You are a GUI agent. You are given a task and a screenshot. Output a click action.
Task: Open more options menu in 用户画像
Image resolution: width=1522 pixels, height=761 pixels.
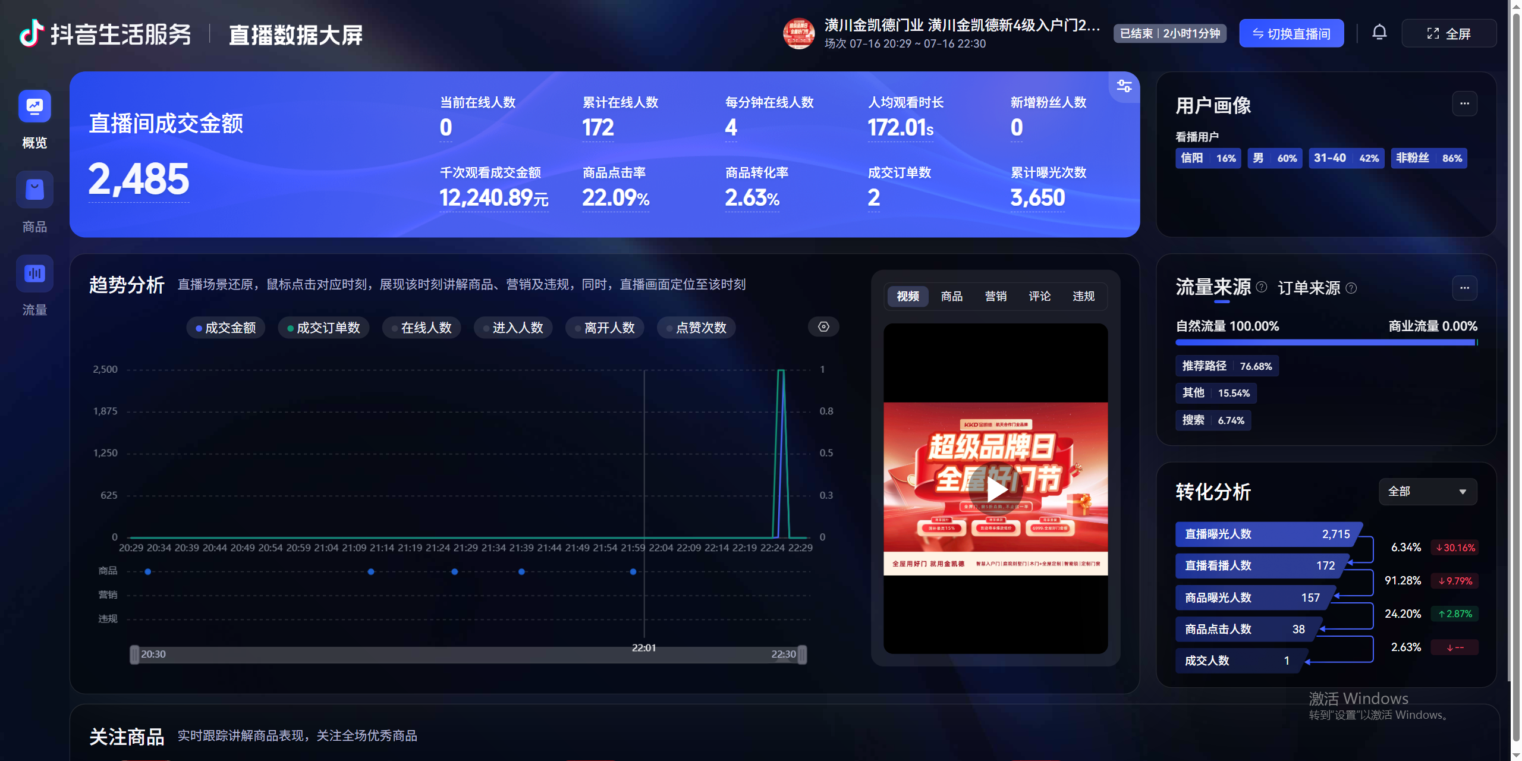click(1464, 103)
